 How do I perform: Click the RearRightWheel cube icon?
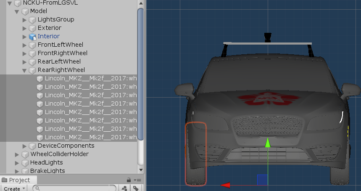tap(32, 70)
